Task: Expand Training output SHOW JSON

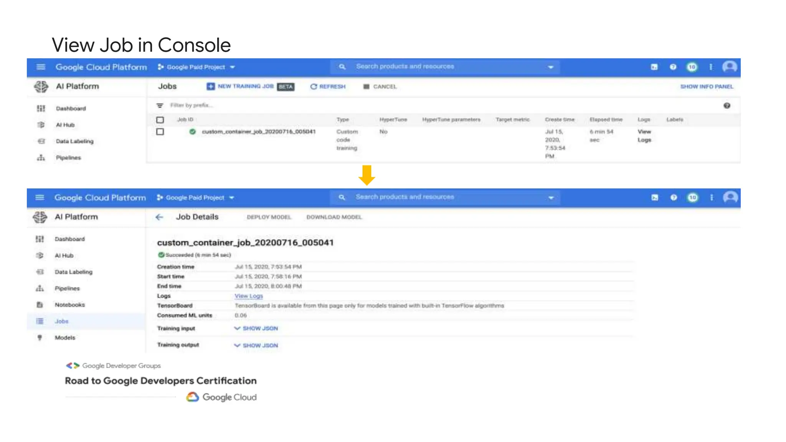Action: pyautogui.click(x=256, y=345)
